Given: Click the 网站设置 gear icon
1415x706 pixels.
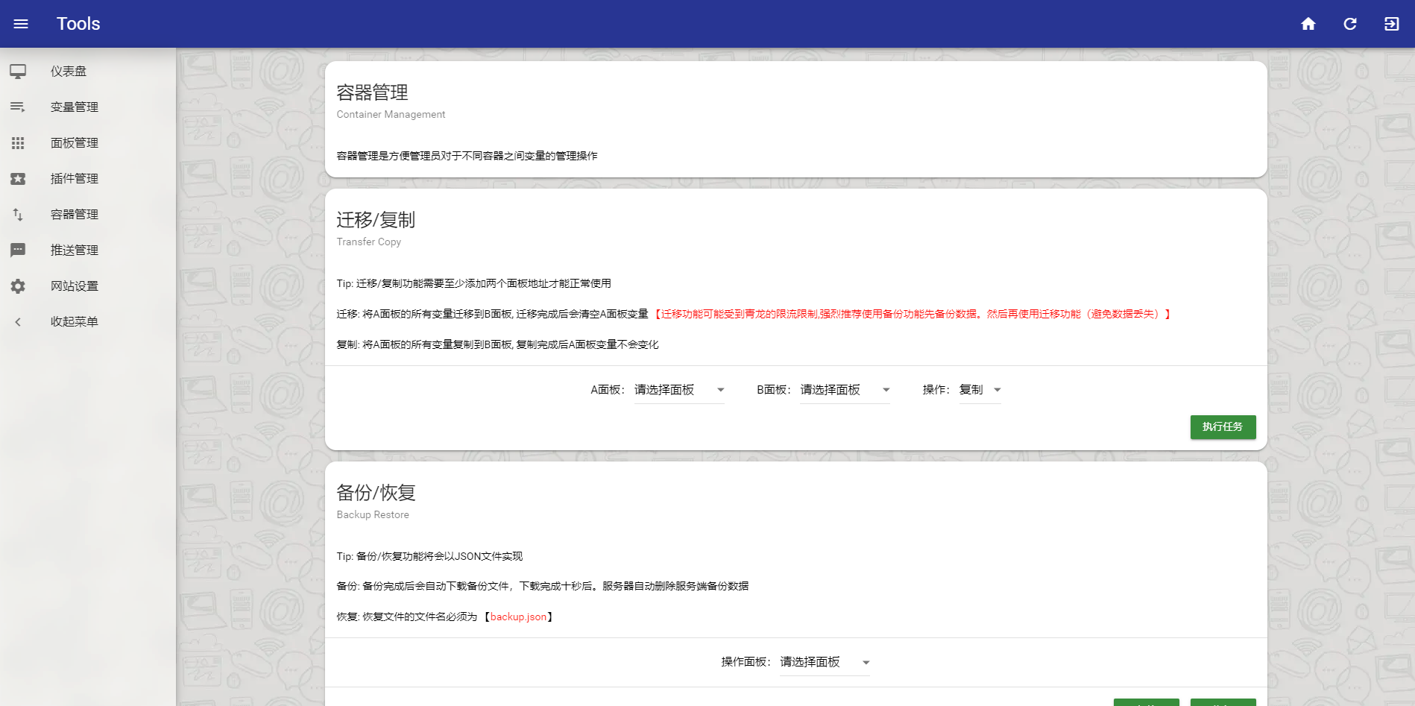Looking at the screenshot, I should 18,286.
